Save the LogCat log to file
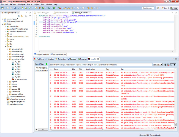 (x=165, y=65)
